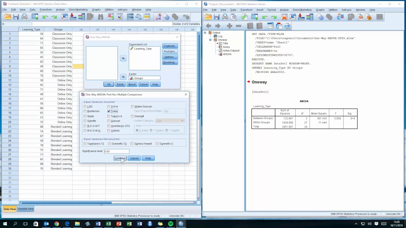This screenshot has width=406, height=228.
Task: Select Notes item in Viewer outline tree
Action: pyautogui.click(x=226, y=47)
